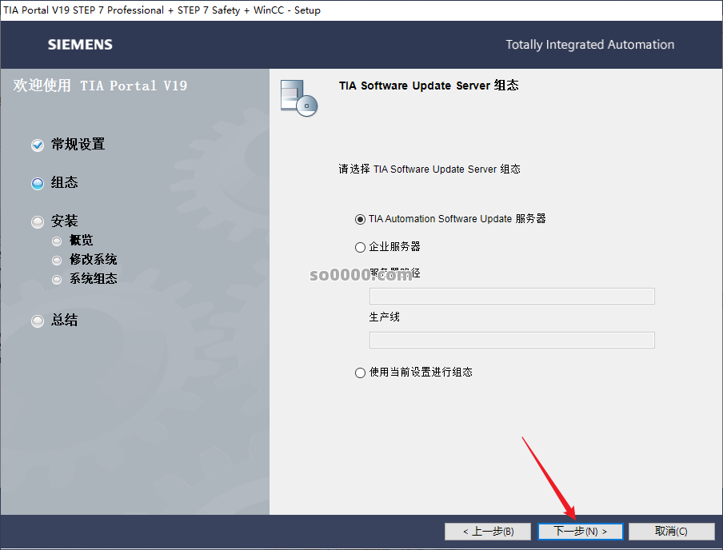Screen dimensions: 723x550
Task: Select 使用当前设置进行组态 radio option
Action: (360, 373)
